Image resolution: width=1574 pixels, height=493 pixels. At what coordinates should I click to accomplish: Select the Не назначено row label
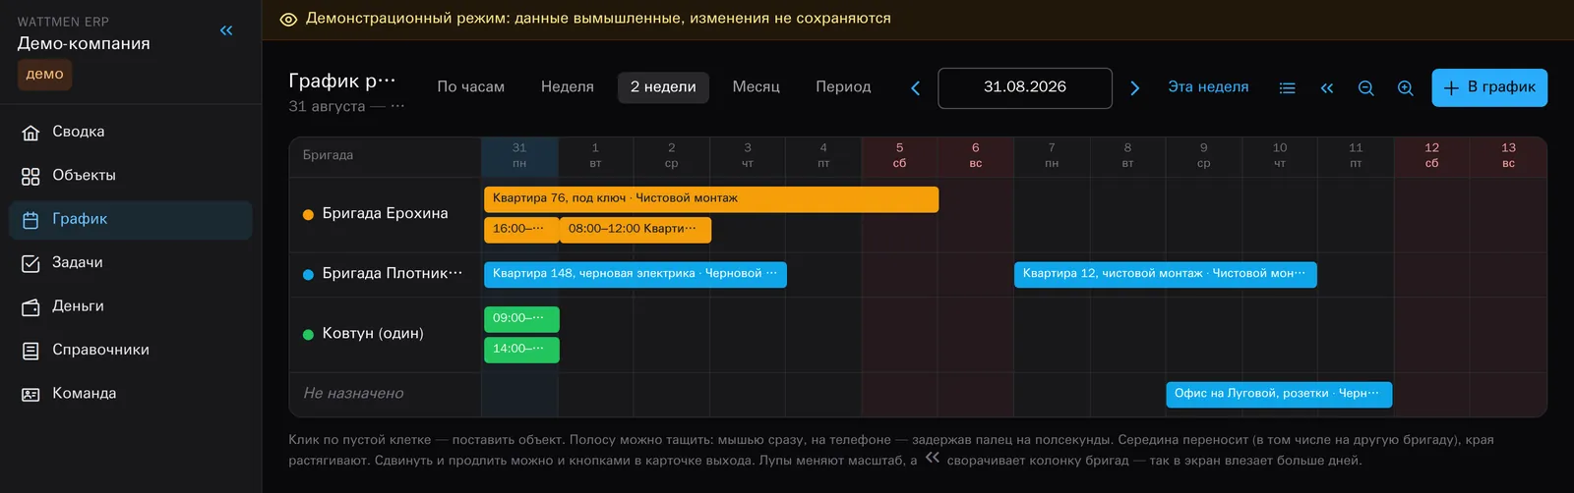[x=353, y=394]
